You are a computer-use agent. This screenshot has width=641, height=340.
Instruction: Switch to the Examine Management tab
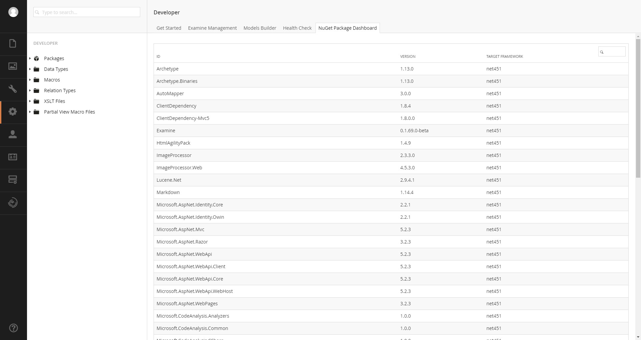point(212,28)
